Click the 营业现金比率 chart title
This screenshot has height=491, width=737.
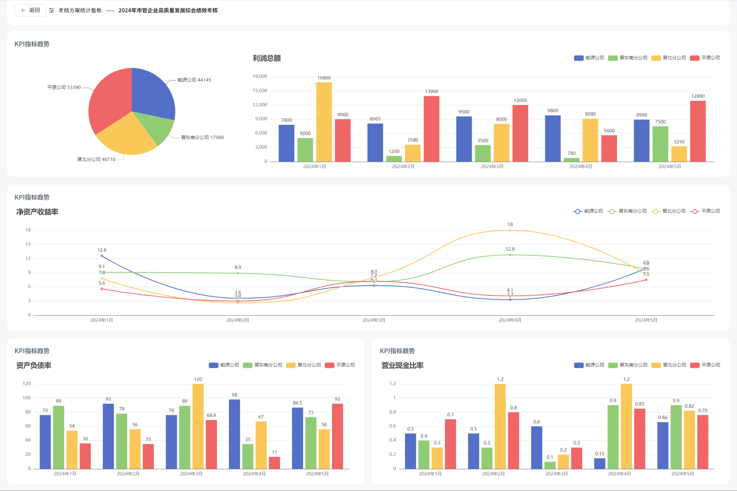pos(402,366)
